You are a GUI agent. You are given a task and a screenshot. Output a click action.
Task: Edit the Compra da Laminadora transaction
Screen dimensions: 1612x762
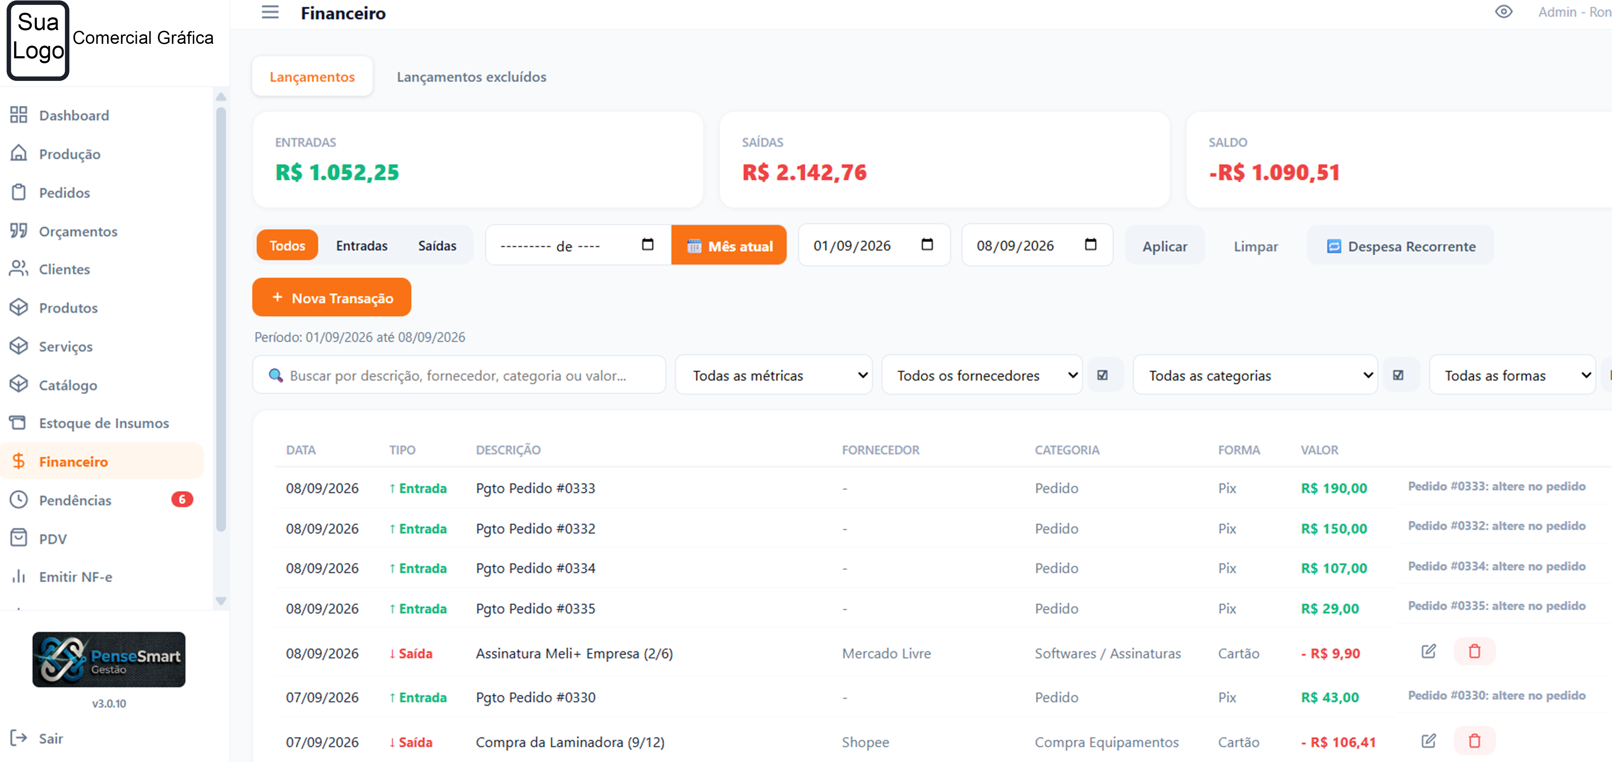(x=1428, y=742)
